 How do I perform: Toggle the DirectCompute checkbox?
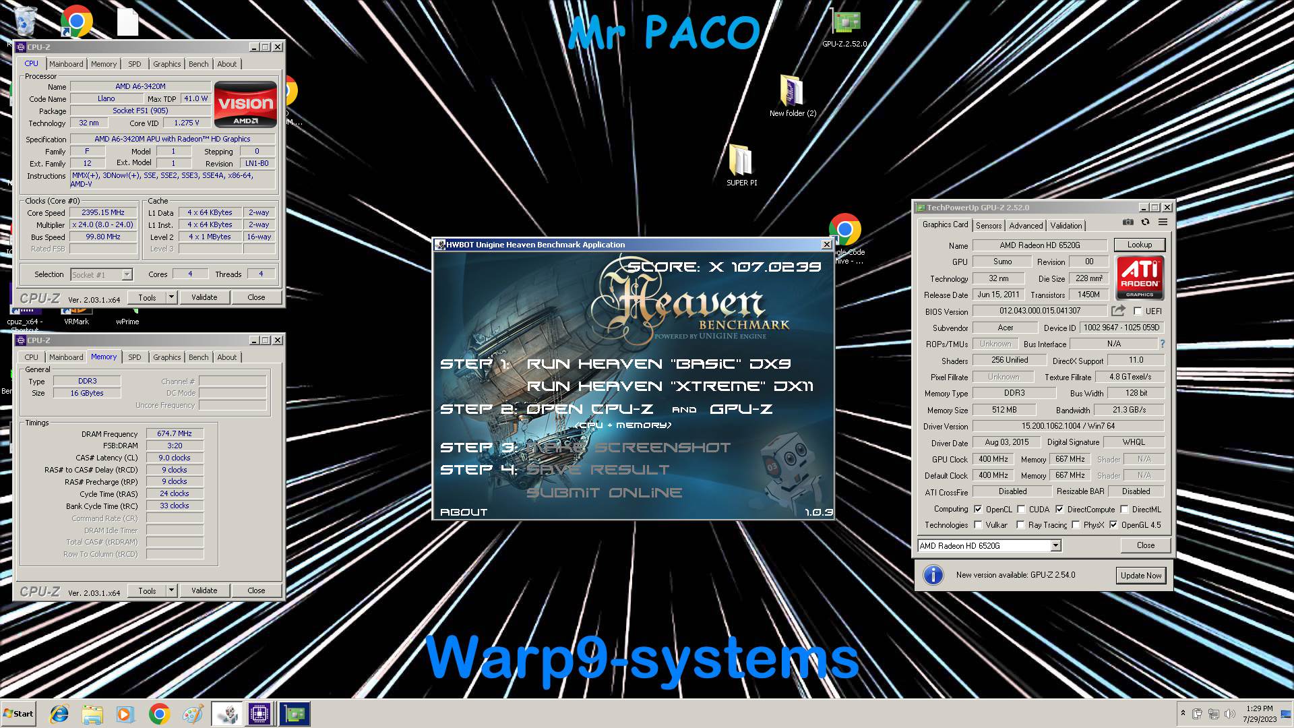(x=1059, y=509)
